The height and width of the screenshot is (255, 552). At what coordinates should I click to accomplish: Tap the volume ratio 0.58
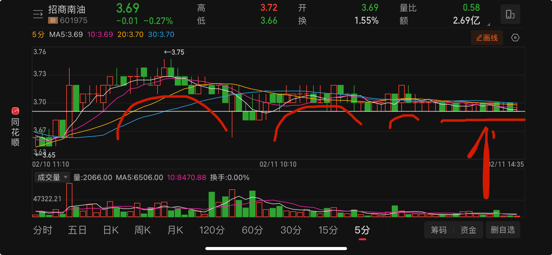click(x=471, y=8)
